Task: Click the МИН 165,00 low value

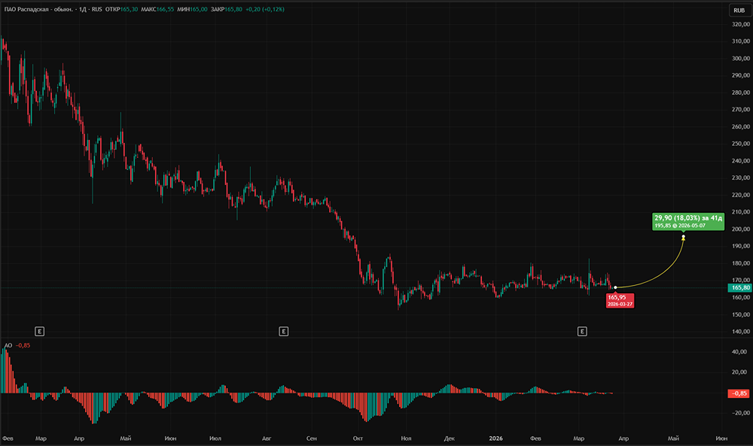Action: click(x=192, y=9)
